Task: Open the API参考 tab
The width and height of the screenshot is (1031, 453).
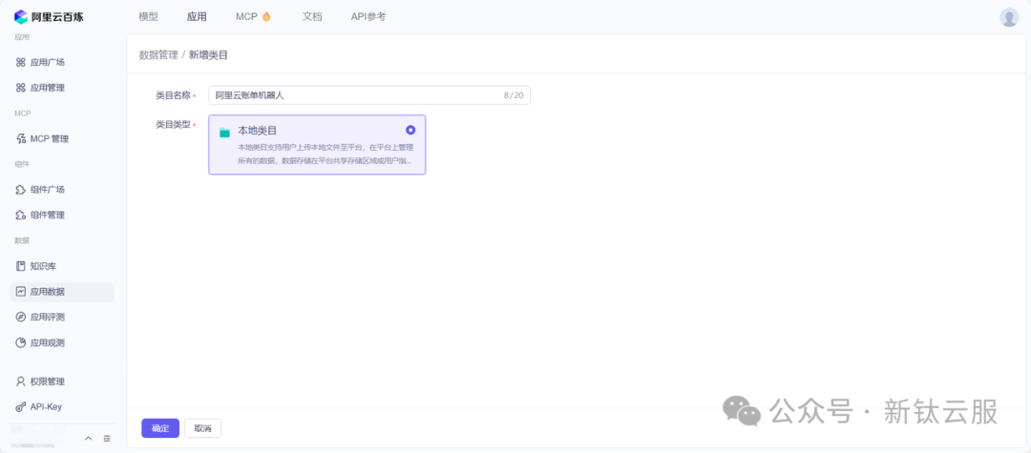Action: (368, 17)
